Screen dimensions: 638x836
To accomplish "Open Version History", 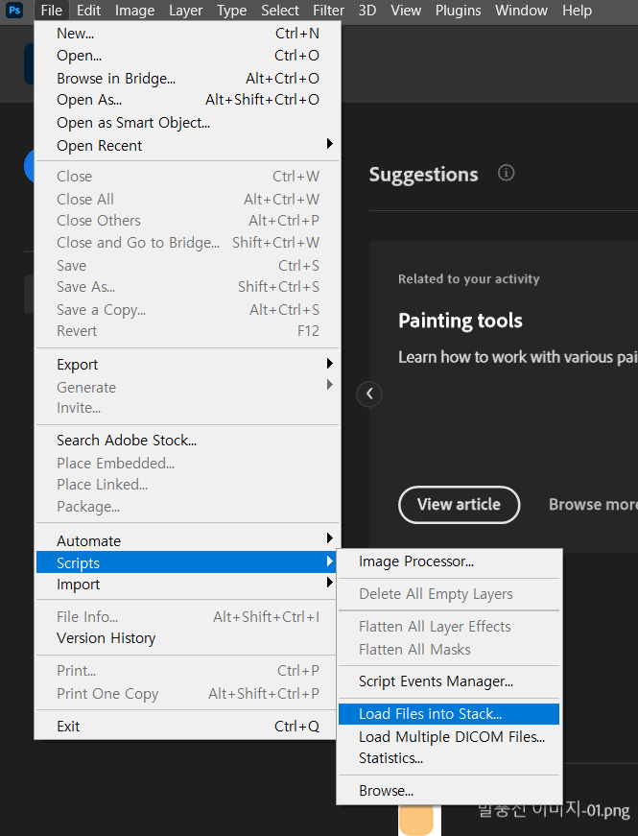I will click(188, 638).
